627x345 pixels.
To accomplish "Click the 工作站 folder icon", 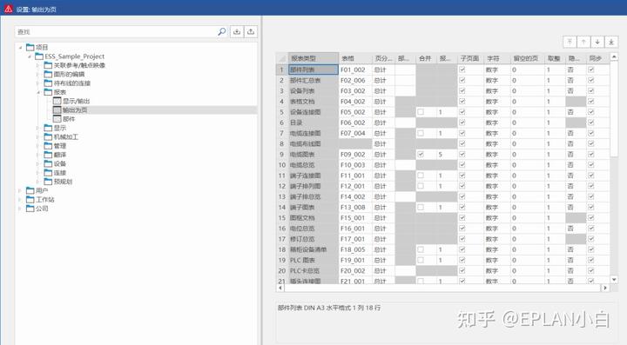I will (30, 199).
